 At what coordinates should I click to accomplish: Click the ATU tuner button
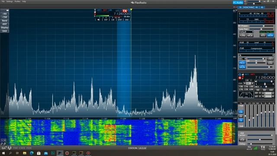click(263, 36)
